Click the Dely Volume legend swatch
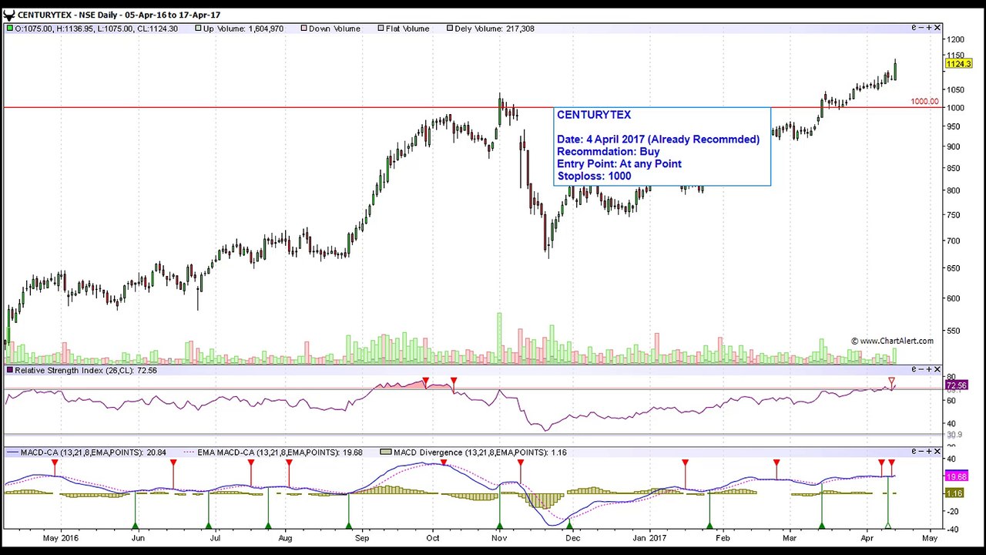Screen dimensions: 986x555 click(x=450, y=29)
